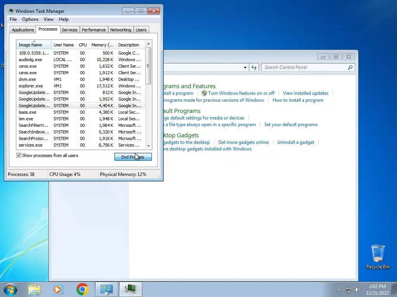Switch to the Services tab
The image size is (397, 297).
[69, 30]
